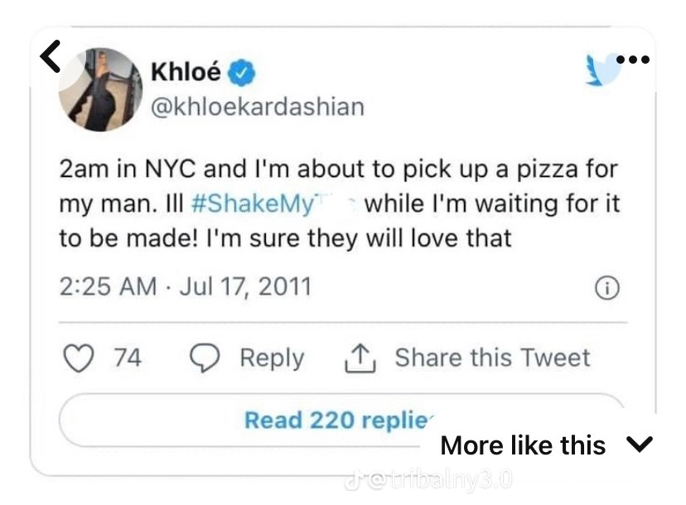686x505 pixels.
Task: Click the Reply text label
Action: pos(272,358)
